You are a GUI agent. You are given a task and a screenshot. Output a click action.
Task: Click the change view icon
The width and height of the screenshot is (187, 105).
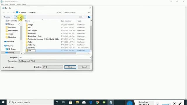click(x=81, y=17)
